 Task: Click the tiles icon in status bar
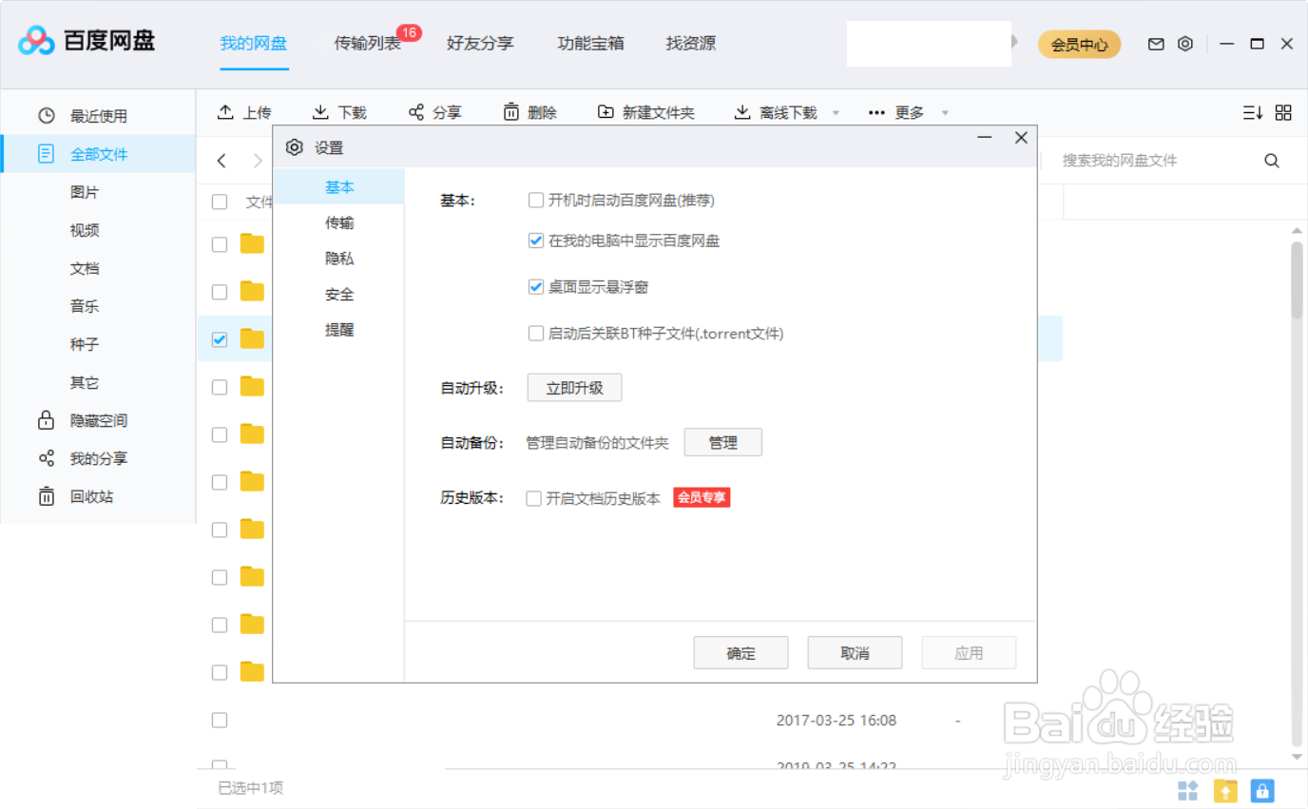pyautogui.click(x=1188, y=790)
